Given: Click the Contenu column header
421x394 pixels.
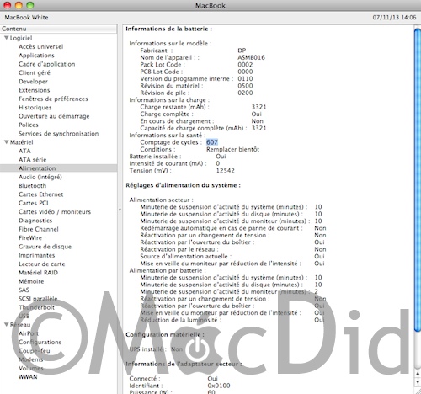Looking at the screenshot, I should (x=58, y=29).
